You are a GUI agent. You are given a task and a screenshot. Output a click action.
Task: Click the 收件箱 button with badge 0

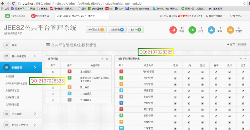pyautogui.click(x=117, y=30)
